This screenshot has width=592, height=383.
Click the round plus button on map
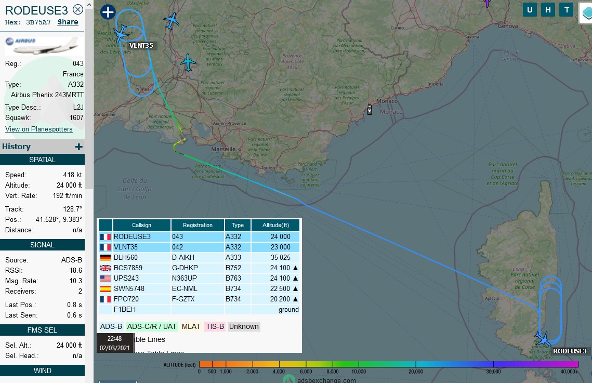[108, 12]
